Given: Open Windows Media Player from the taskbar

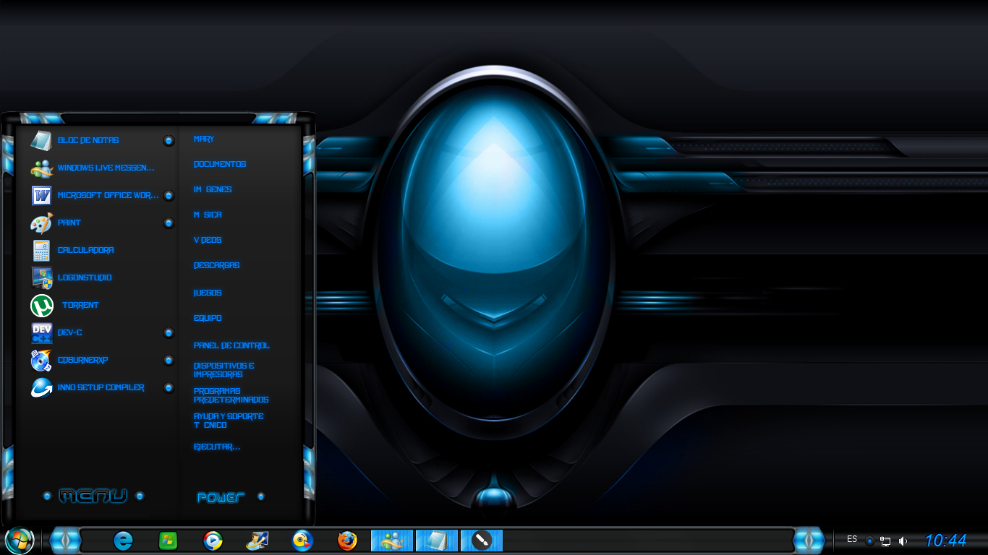Looking at the screenshot, I should pos(213,540).
